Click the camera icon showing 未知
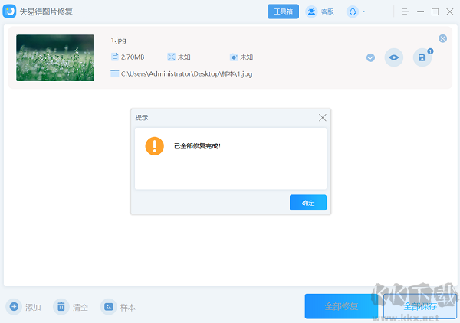The height and width of the screenshot is (323, 460). point(234,57)
